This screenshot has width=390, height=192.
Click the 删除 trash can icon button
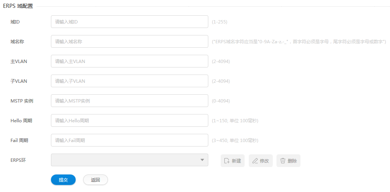(x=288, y=161)
